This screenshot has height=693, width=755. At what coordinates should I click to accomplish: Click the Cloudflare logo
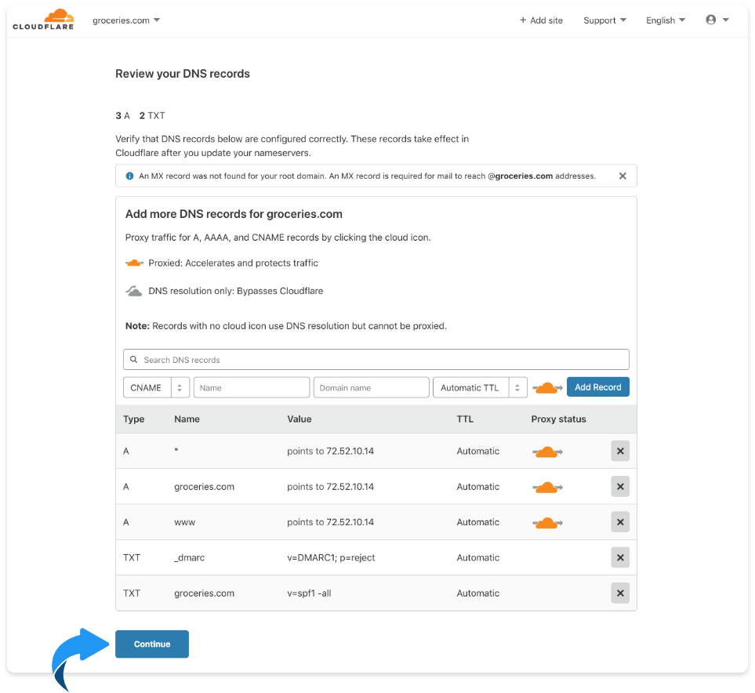tap(43, 20)
